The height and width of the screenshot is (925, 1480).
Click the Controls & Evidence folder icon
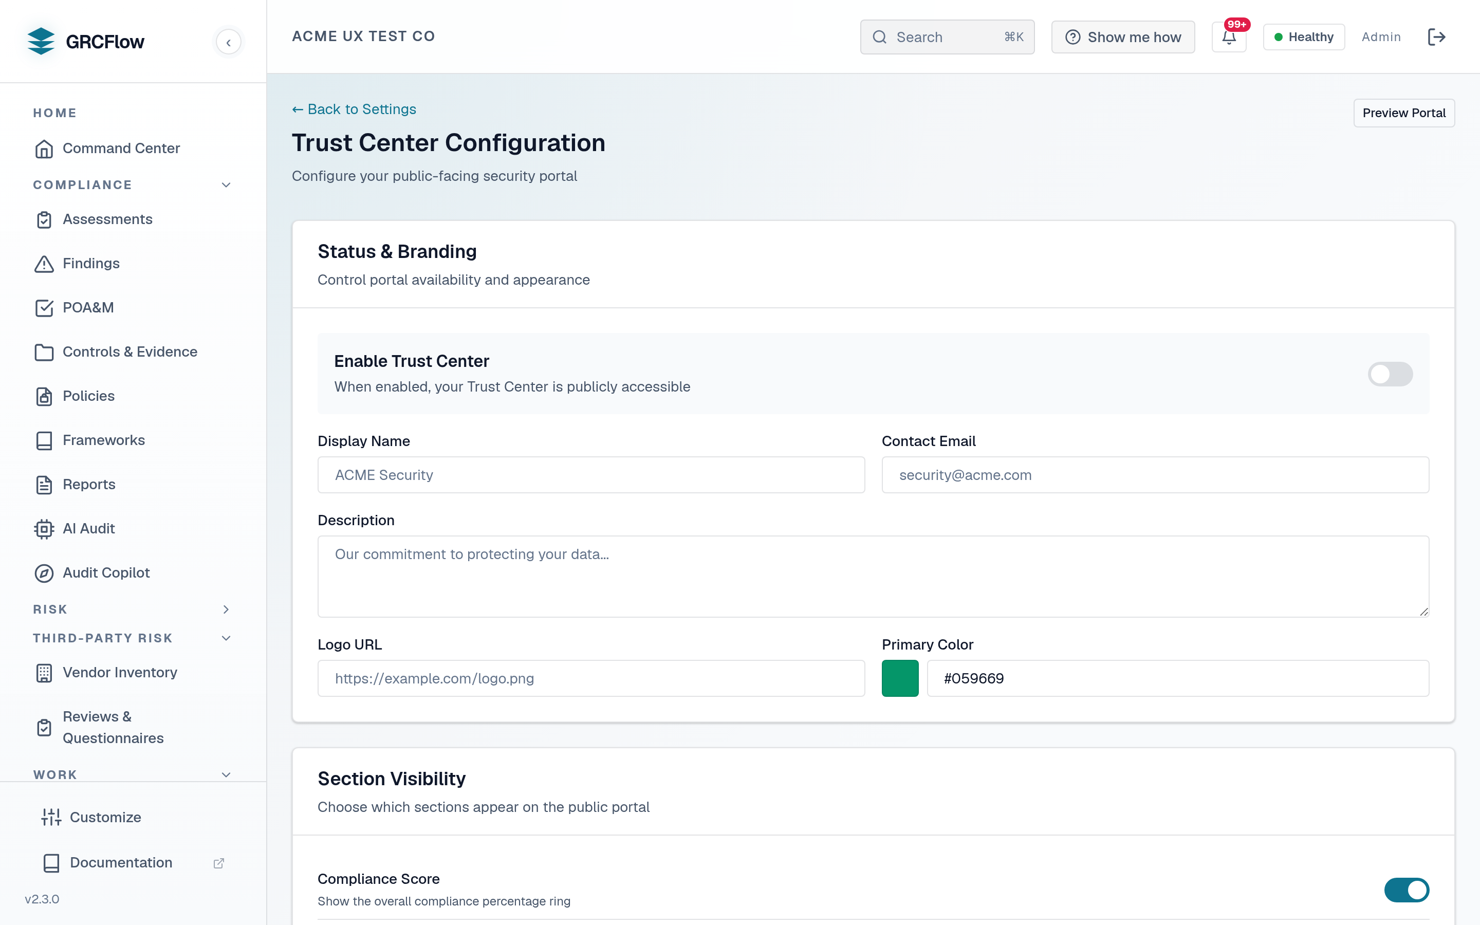pos(44,352)
